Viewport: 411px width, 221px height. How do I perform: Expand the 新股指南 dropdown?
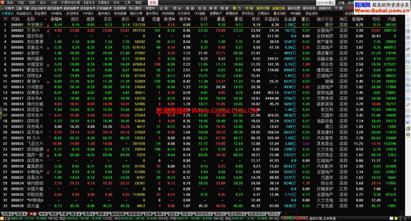coord(71,8)
